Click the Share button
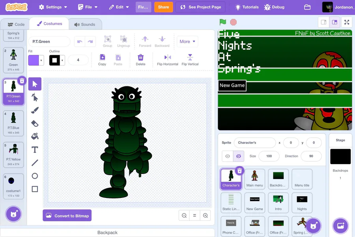The image size is (355, 237). 163,7
